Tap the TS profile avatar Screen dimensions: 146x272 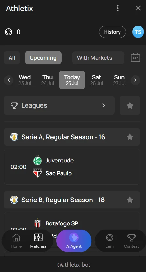click(x=138, y=32)
